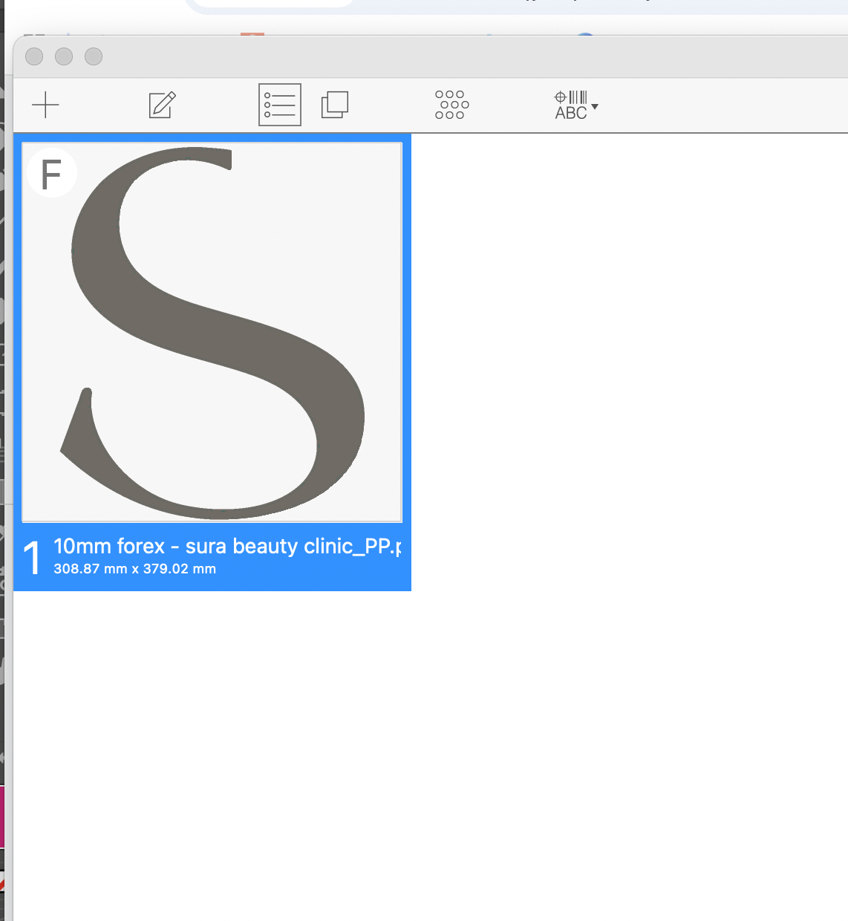
Task: Select the nine-dot grid icon
Action: [x=451, y=105]
